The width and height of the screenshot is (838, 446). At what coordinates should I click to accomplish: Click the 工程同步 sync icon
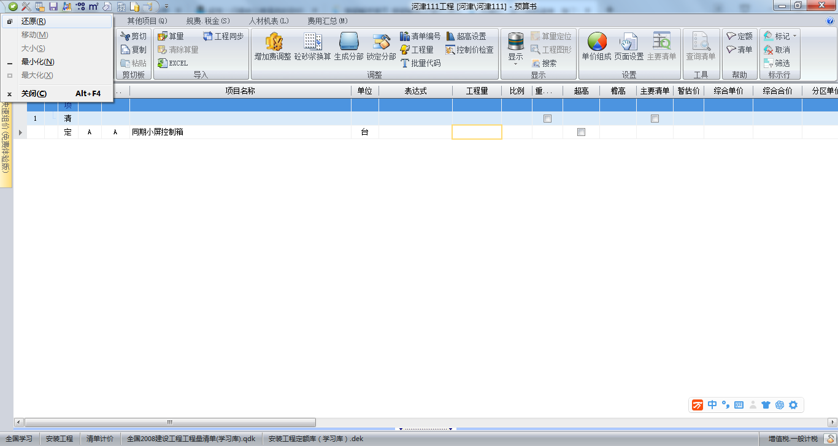tap(223, 36)
